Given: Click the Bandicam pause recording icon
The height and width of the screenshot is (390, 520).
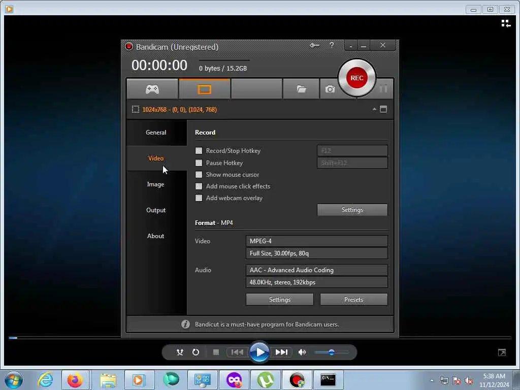Looking at the screenshot, I should (383, 88).
